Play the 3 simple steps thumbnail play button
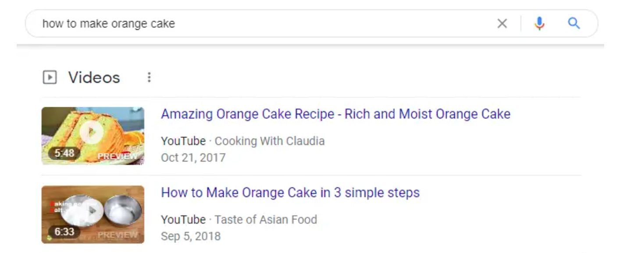620x253 pixels. point(92,211)
